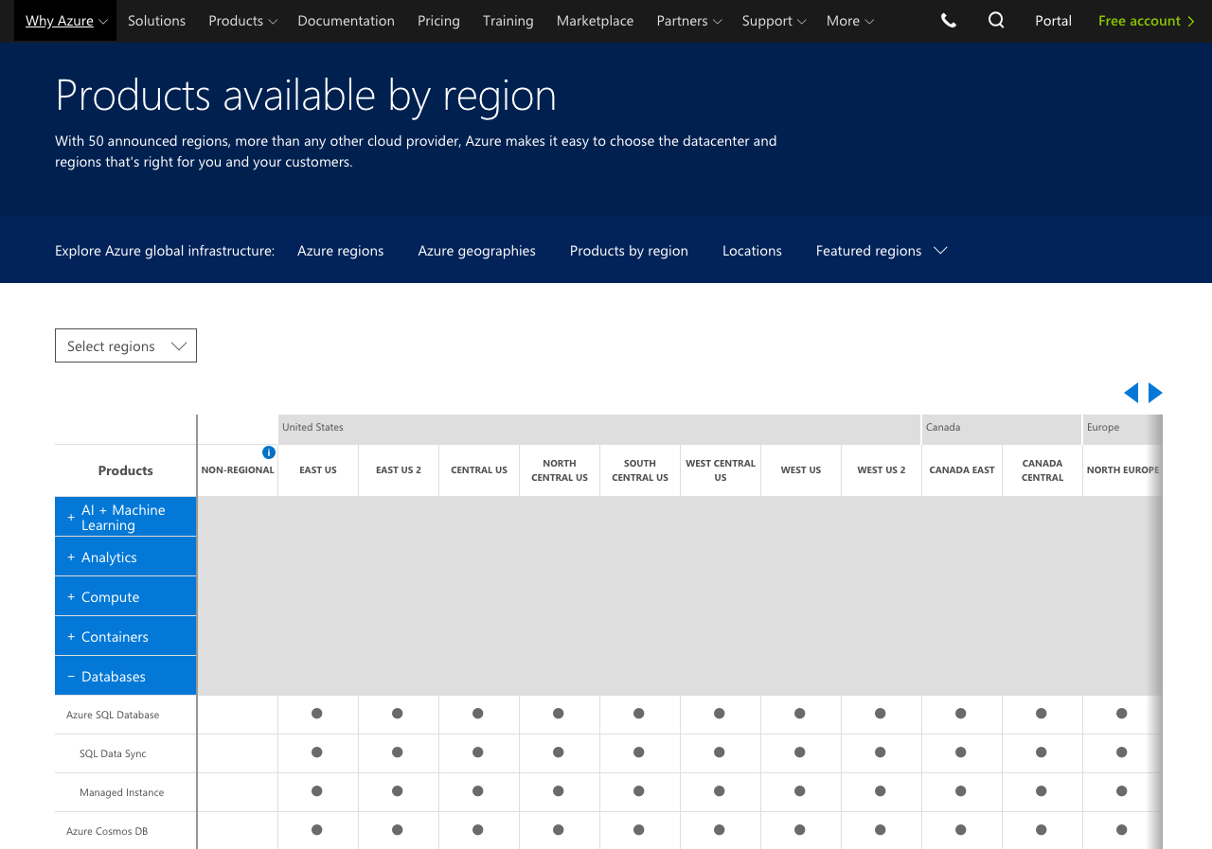Click Azure SQL Database dot for North Europe
The width and height of the screenshot is (1212, 849).
[1122, 714]
